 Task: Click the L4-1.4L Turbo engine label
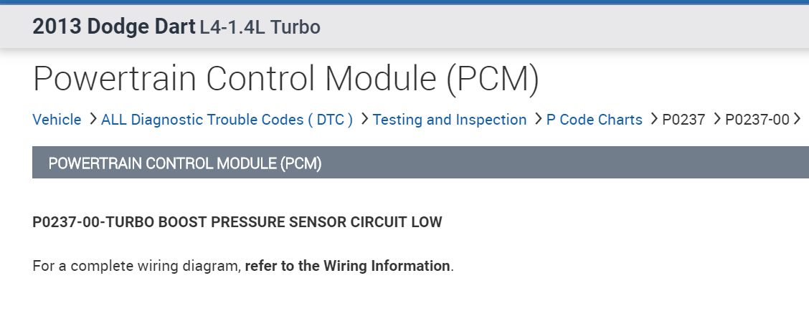tap(260, 27)
